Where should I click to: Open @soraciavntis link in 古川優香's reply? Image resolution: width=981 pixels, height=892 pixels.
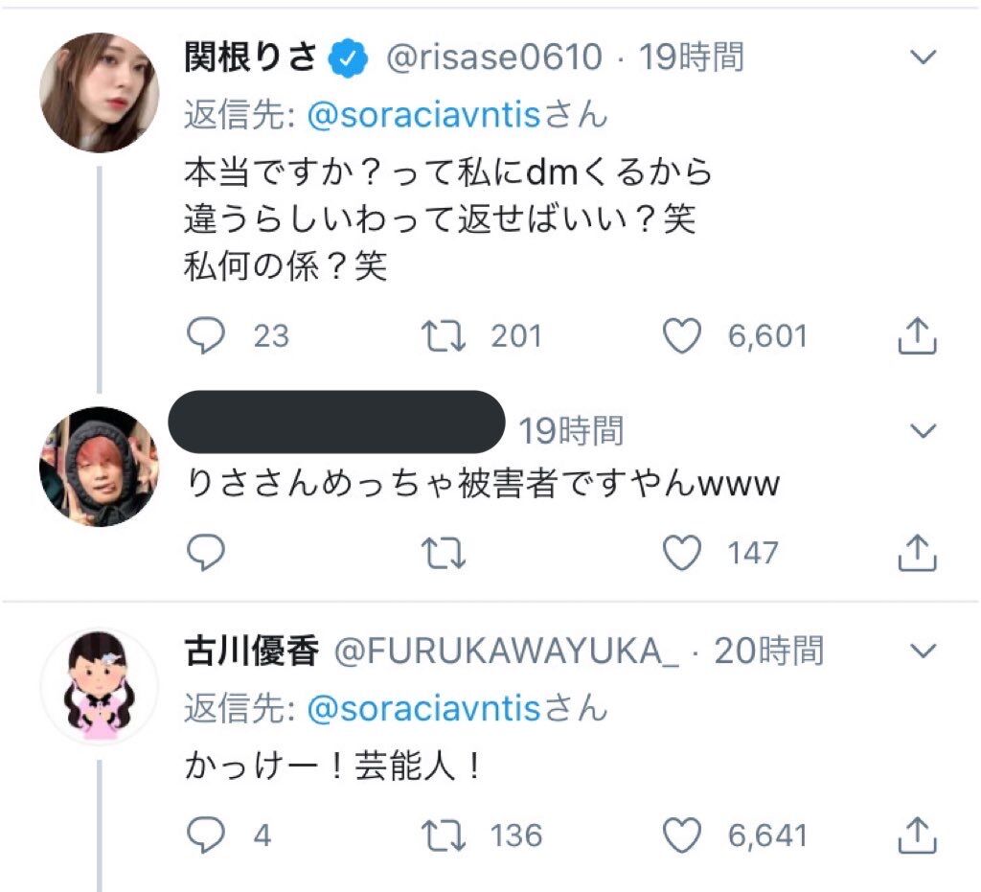coord(425,710)
